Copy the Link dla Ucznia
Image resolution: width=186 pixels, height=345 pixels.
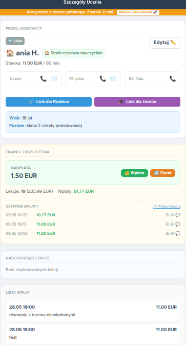(x=137, y=102)
